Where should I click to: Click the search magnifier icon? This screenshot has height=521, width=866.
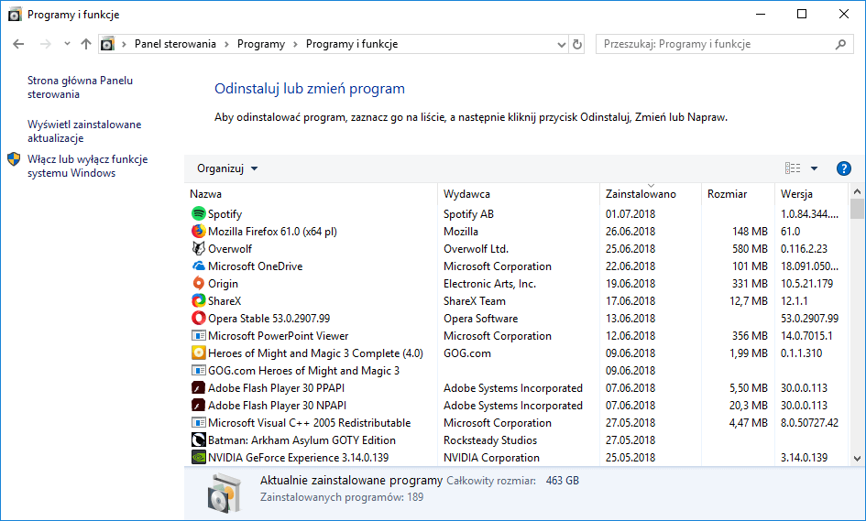[840, 44]
